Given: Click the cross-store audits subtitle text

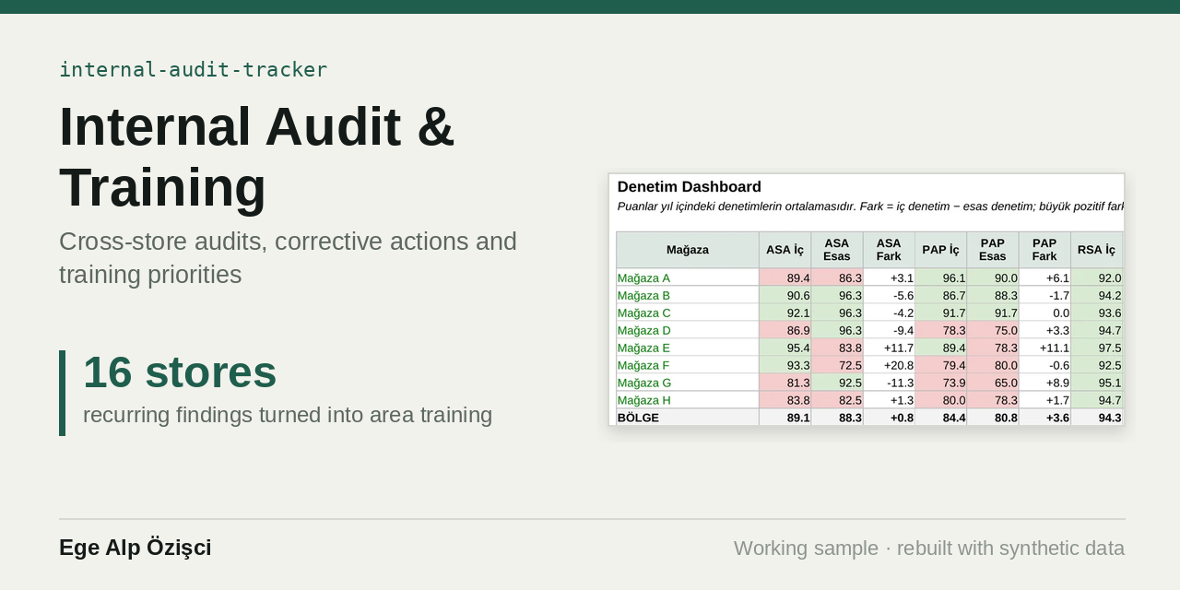Looking at the screenshot, I should pyautogui.click(x=288, y=258).
